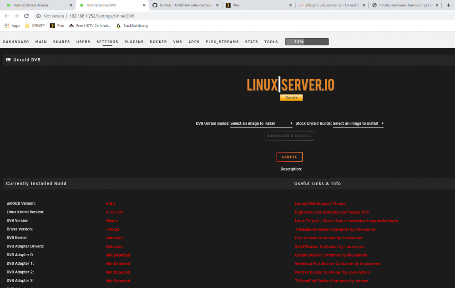This screenshot has height=288, width=455.
Task: Switch to GitHub NVIDIA container tab
Action: 185,5
